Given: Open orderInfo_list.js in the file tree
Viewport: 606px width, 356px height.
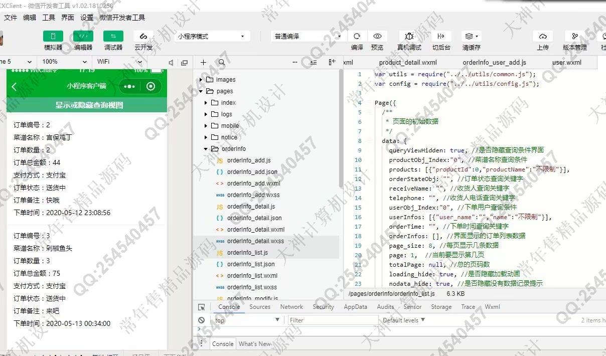Looking at the screenshot, I should click(x=247, y=253).
